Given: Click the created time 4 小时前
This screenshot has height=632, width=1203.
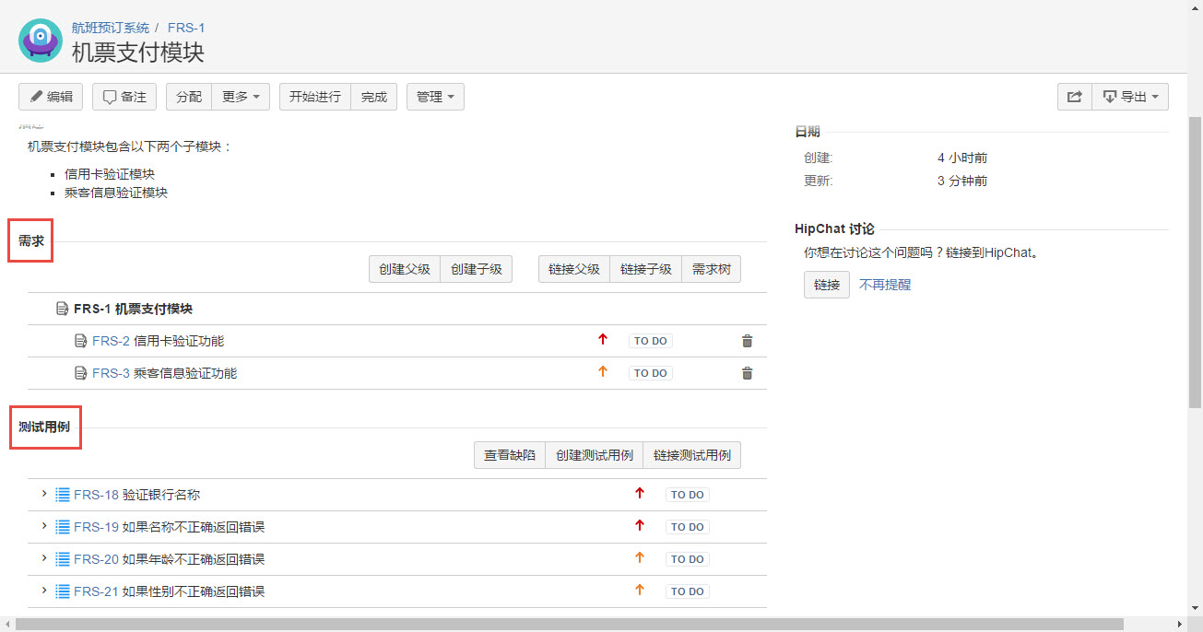Looking at the screenshot, I should click(962, 158).
